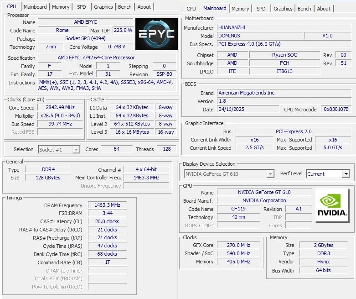Click the EPYC processor logo
This screenshot has width=356, height=299.
pyautogui.click(x=156, y=34)
